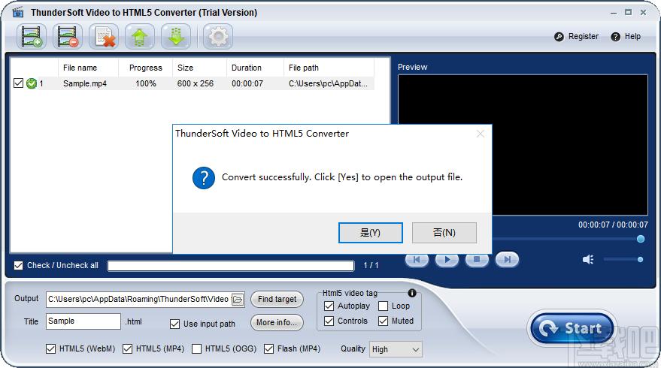Viewport: 661px width, 368px height.
Task: Click the Remove video file toolbar icon
Action: [x=68, y=37]
